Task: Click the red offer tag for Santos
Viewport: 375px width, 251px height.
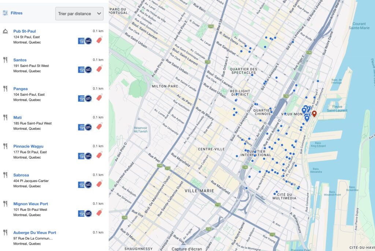Action: point(99,69)
